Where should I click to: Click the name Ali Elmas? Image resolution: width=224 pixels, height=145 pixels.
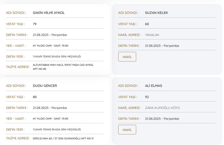pyautogui.click(x=154, y=86)
